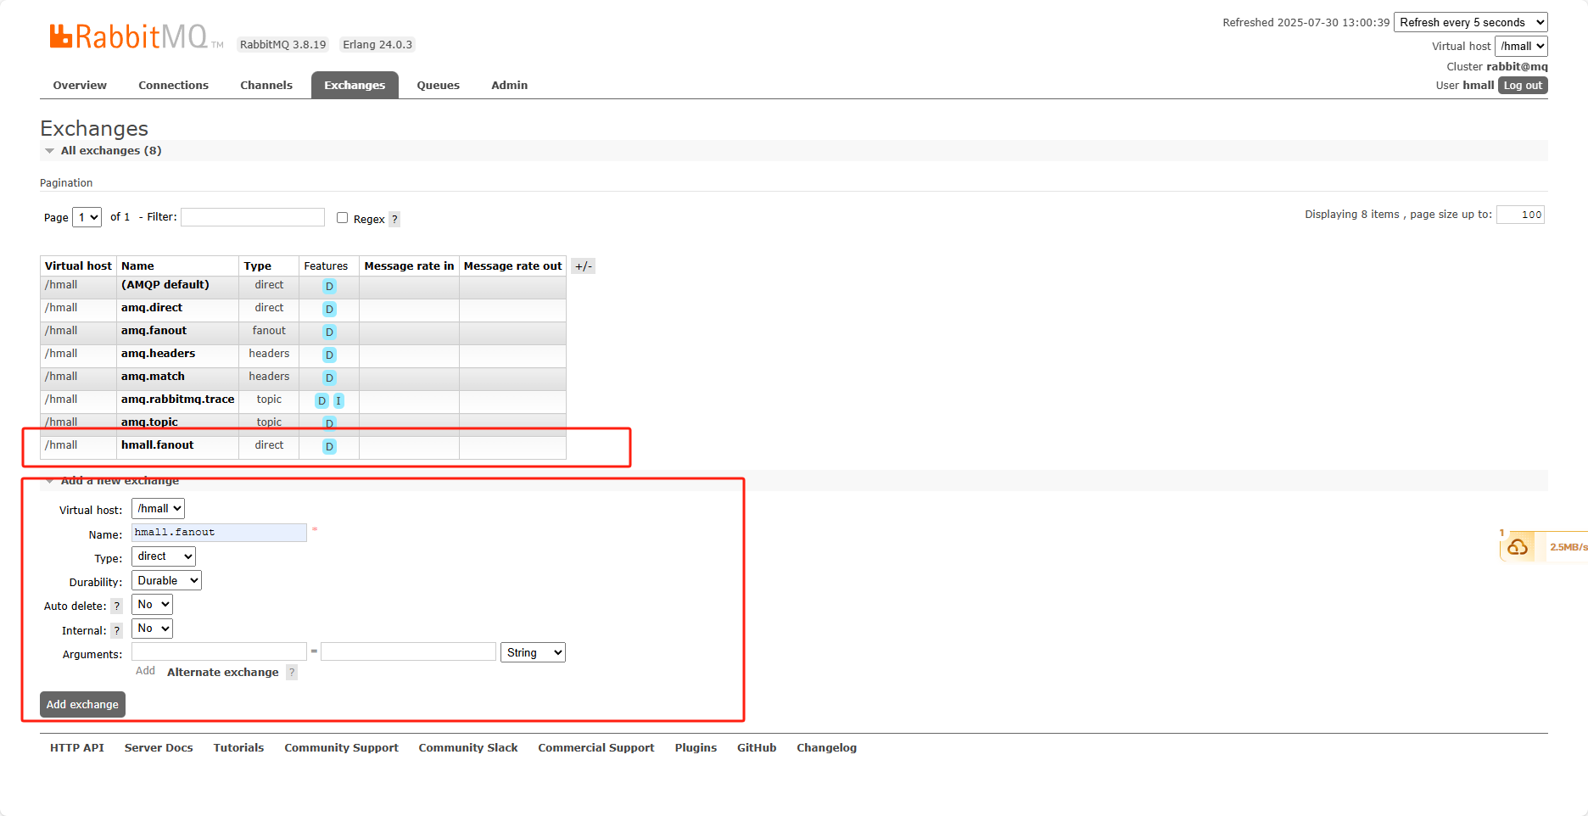Click the D badge for (AMQP default)
The image size is (1588, 816).
pos(329,286)
